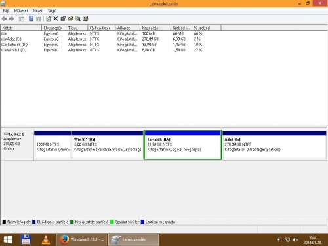
Task: Switch to the Firefox Windows 8 / 8.1 taskbar window
Action: coord(82,239)
